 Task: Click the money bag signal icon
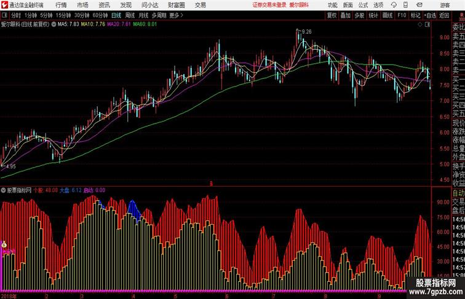click(4, 244)
